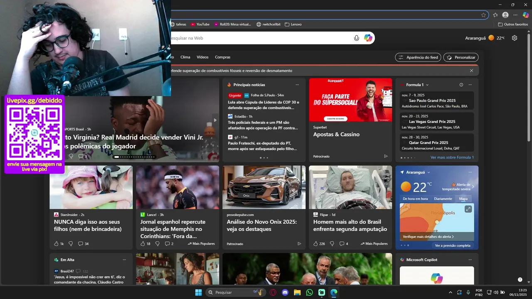
Task: Open Outros favoritos folder
Action: tap(513, 25)
